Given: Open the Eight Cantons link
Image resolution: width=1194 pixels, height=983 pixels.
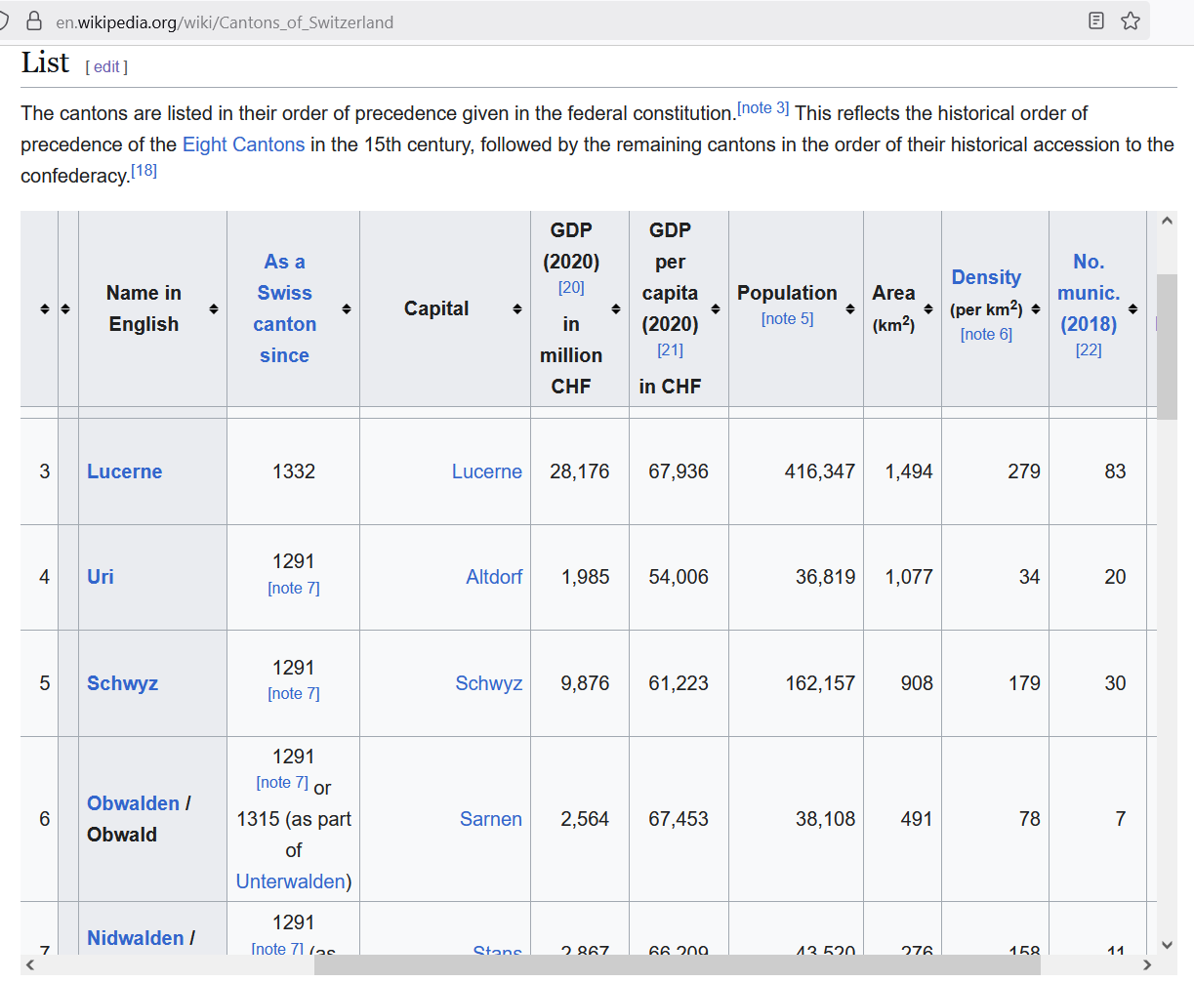Looking at the screenshot, I should point(243,144).
